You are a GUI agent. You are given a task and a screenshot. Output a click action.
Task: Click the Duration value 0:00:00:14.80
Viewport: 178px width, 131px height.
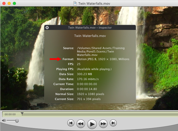[x=87, y=89]
